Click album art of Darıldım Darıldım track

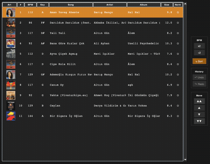(x=11, y=23)
